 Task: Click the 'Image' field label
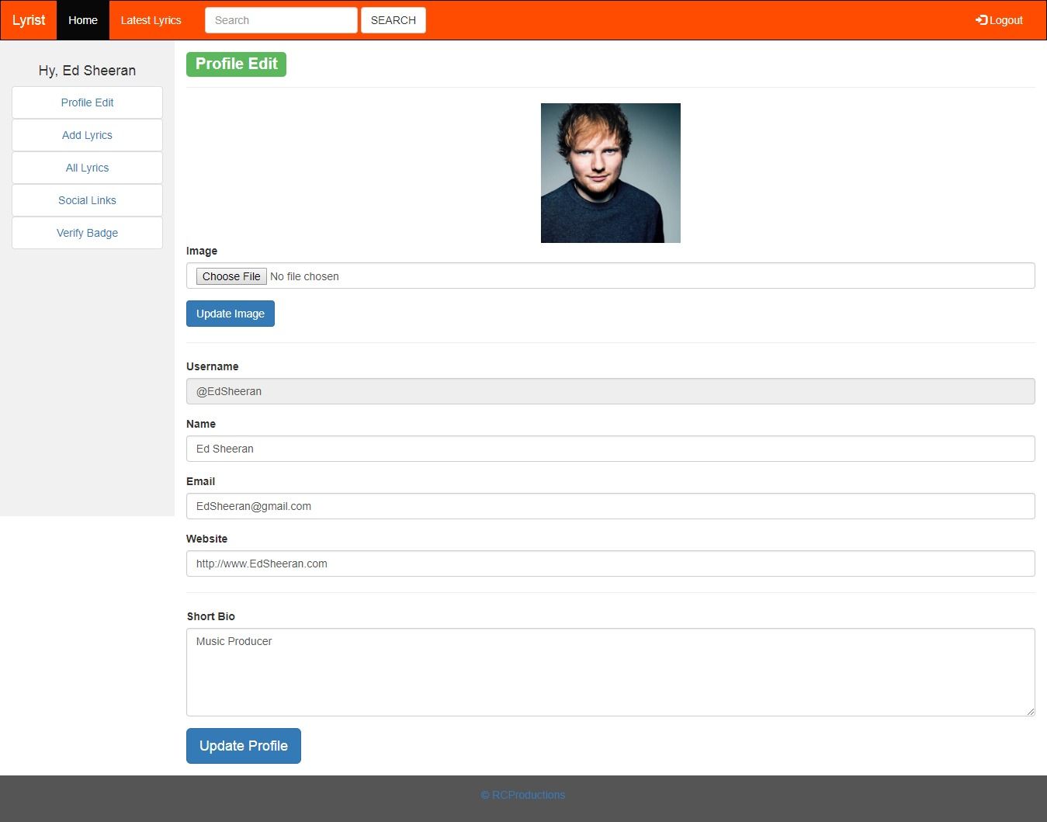point(202,251)
